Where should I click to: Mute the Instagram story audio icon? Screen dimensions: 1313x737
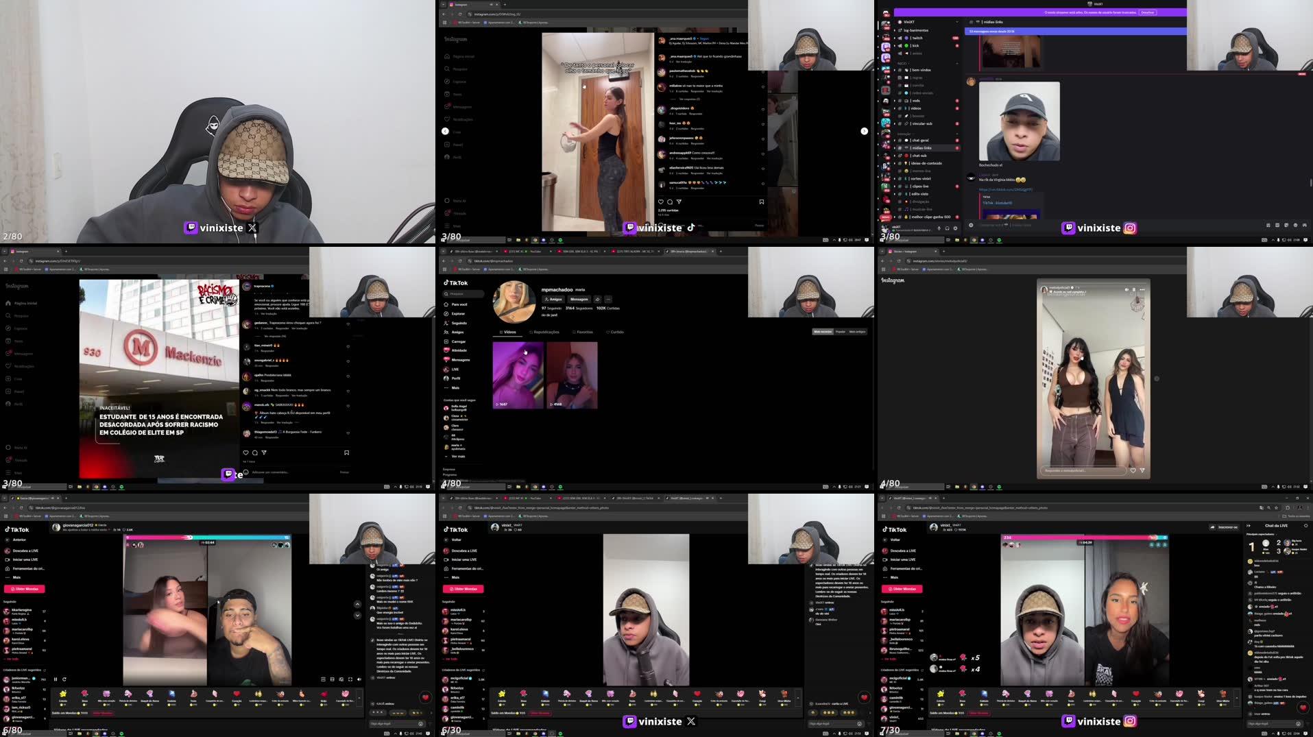click(1127, 289)
